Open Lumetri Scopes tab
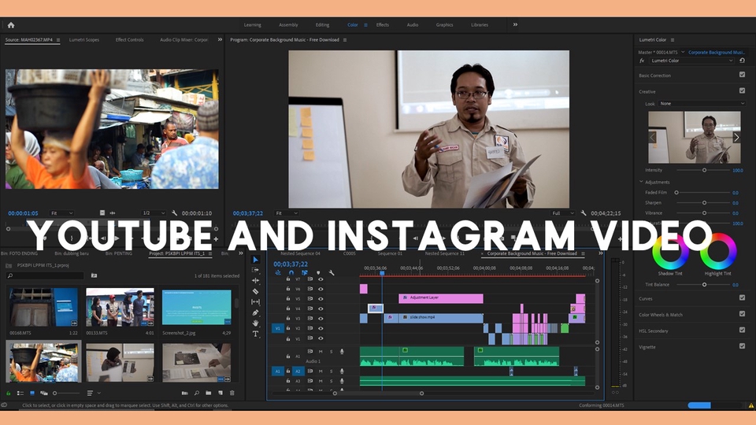756x425 pixels. coord(84,40)
